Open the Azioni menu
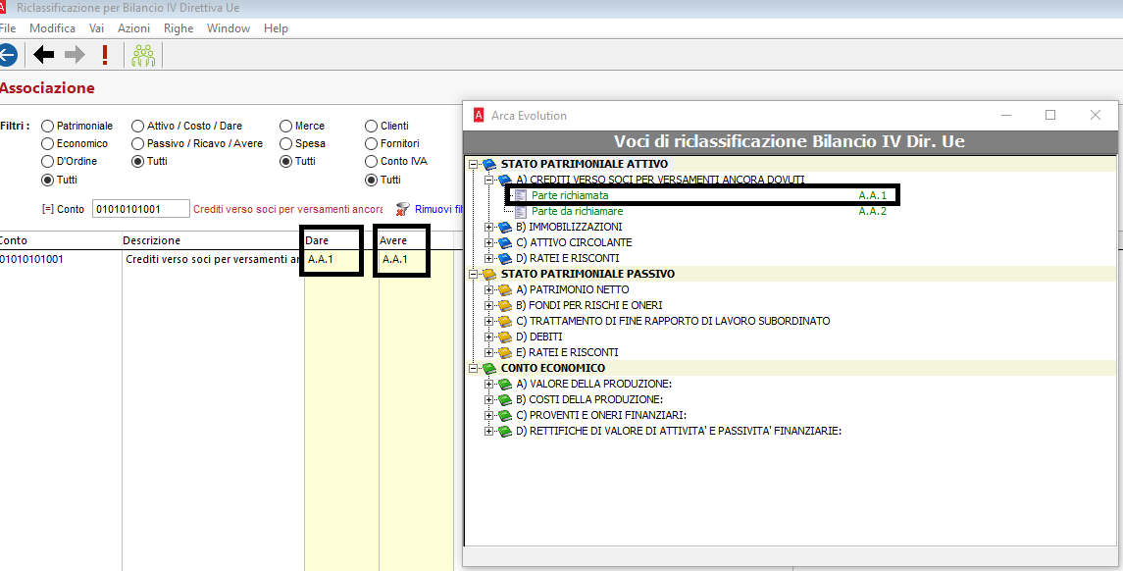This screenshot has width=1123, height=571. tap(134, 27)
